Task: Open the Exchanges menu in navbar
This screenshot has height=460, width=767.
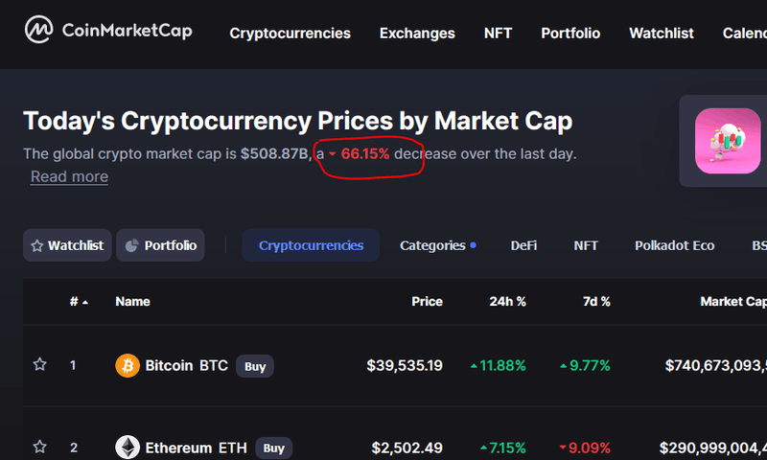Action: coord(417,33)
